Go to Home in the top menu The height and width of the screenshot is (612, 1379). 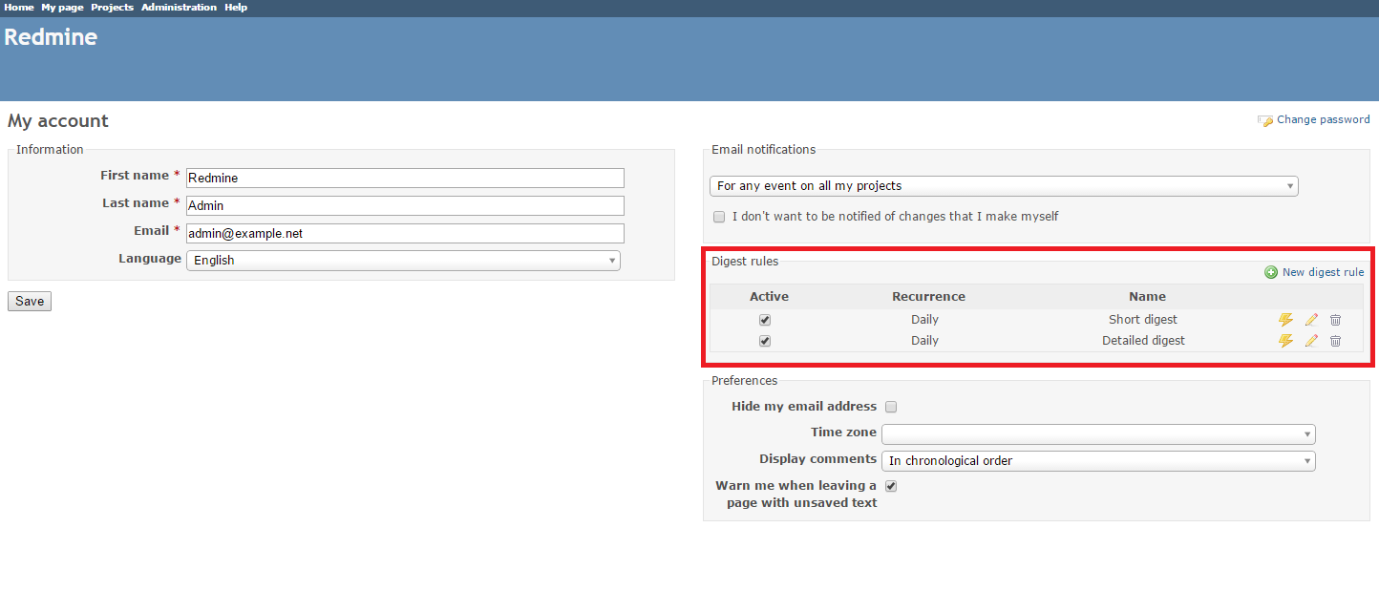(18, 8)
